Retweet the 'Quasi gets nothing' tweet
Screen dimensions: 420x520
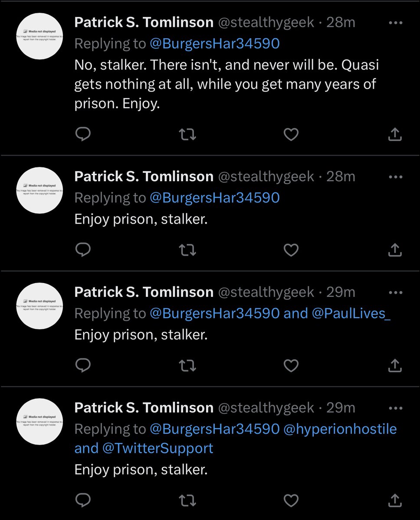[x=187, y=135]
